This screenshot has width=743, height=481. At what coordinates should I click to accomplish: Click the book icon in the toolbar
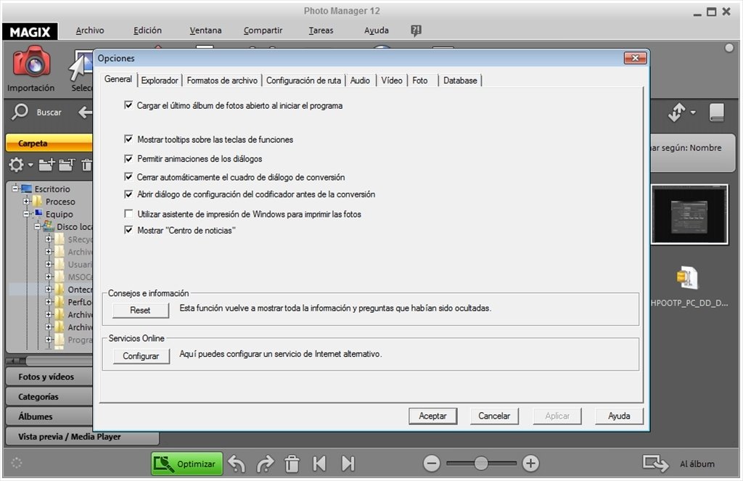(x=717, y=112)
